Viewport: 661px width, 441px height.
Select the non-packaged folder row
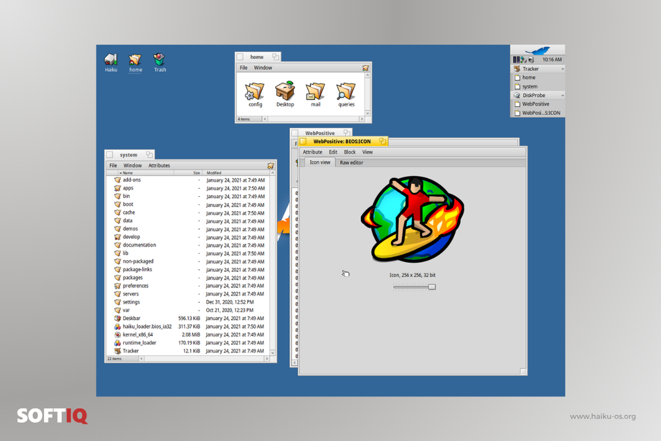188,262
